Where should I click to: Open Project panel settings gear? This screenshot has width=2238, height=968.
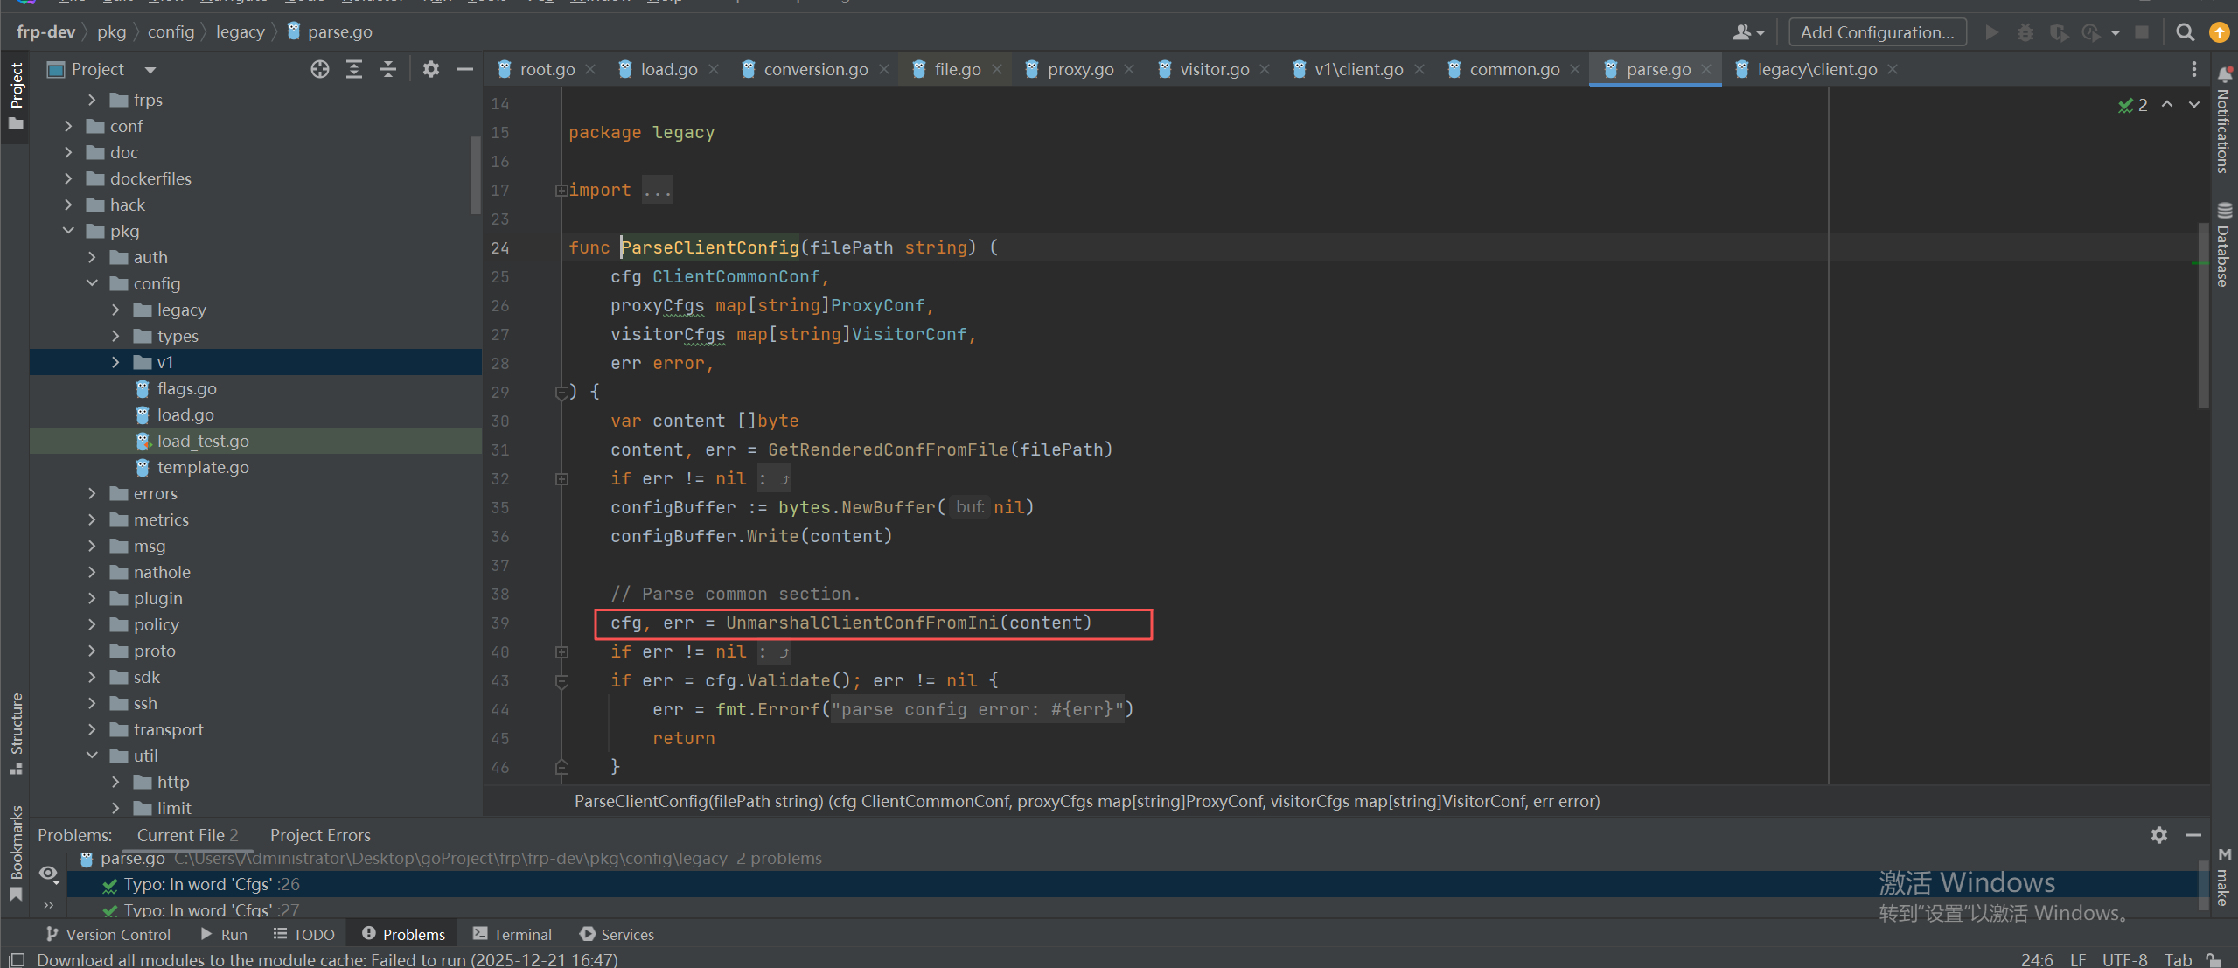point(430,69)
